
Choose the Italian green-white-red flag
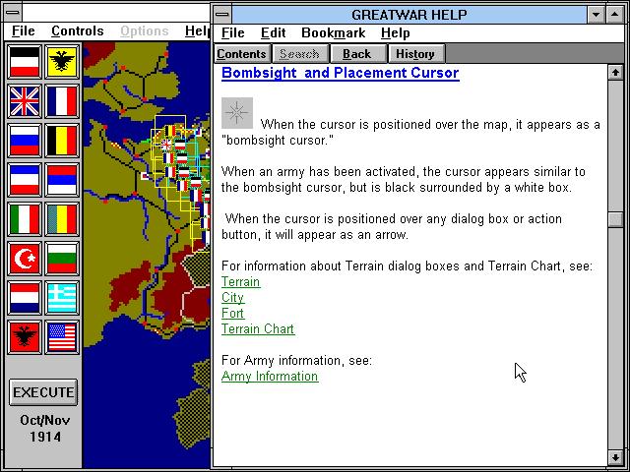[25, 219]
